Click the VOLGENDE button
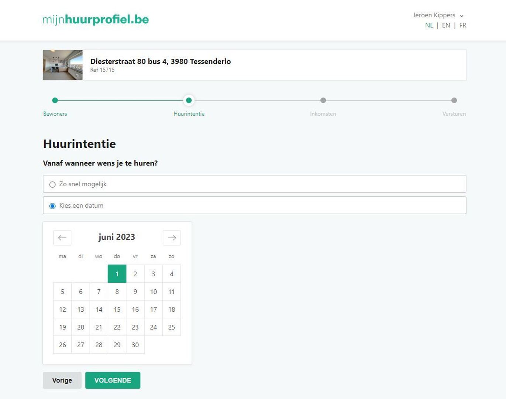The image size is (506, 399). (113, 380)
